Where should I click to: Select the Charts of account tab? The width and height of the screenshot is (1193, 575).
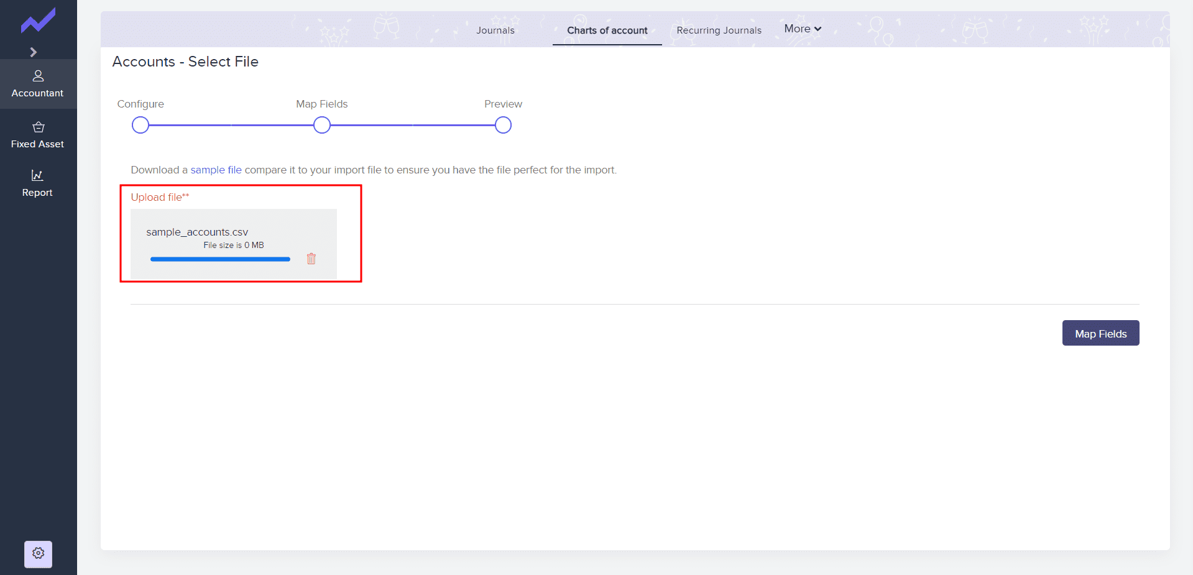click(607, 30)
